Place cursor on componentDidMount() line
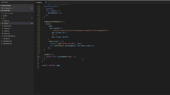 coord(54,22)
